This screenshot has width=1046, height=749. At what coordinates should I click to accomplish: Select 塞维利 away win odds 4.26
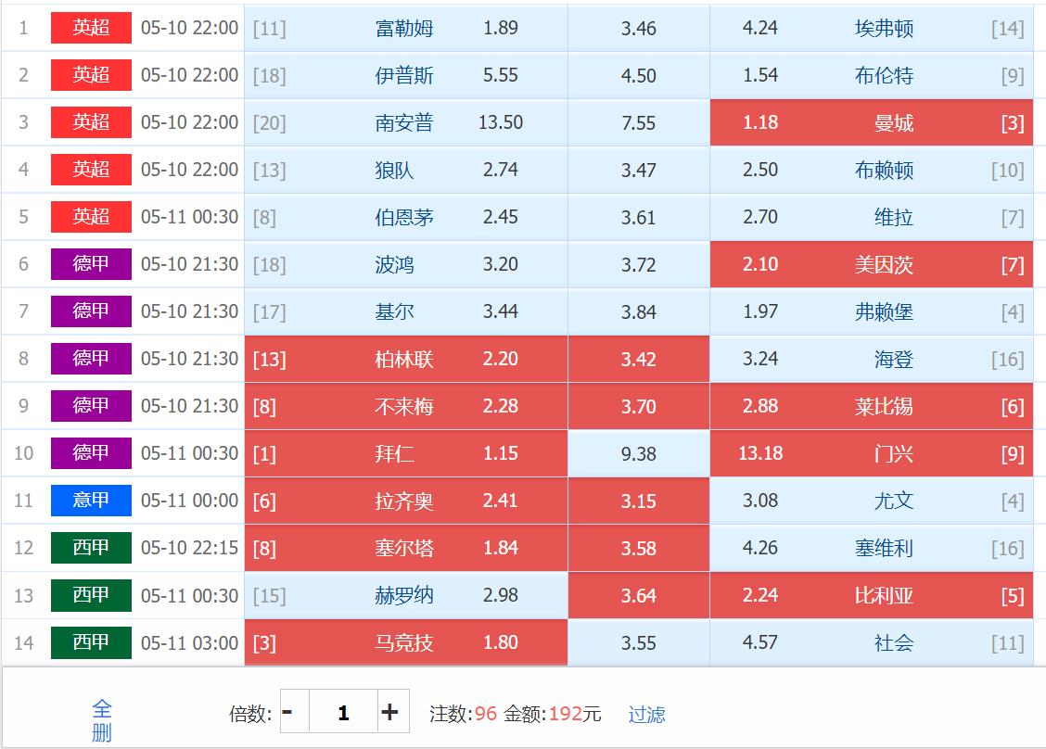(x=872, y=549)
